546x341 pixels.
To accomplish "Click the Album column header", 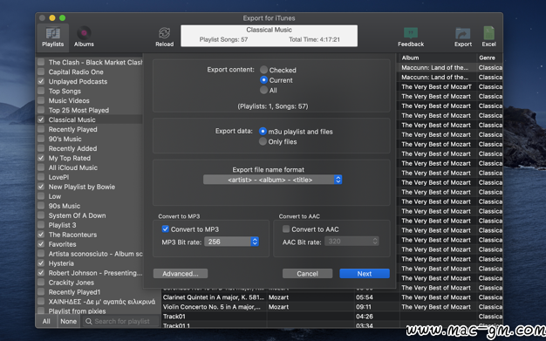I will click(410, 58).
